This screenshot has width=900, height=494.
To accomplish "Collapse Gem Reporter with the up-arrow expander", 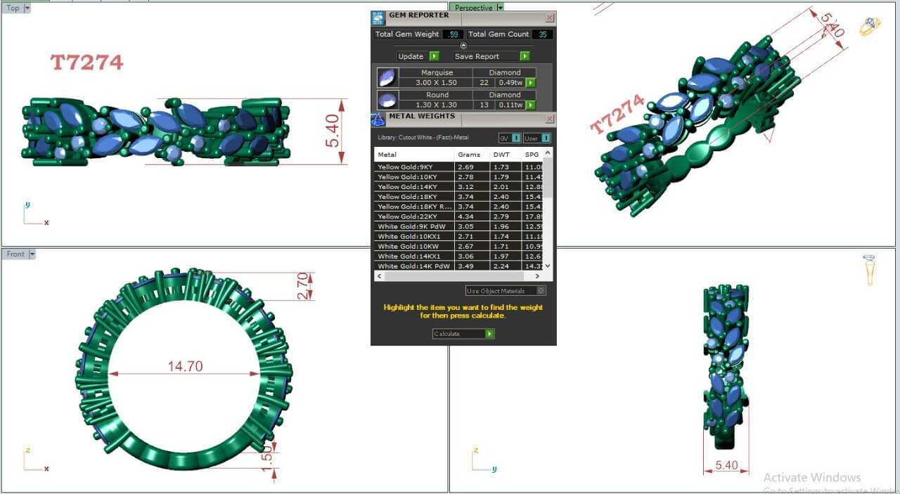I will tap(463, 46).
